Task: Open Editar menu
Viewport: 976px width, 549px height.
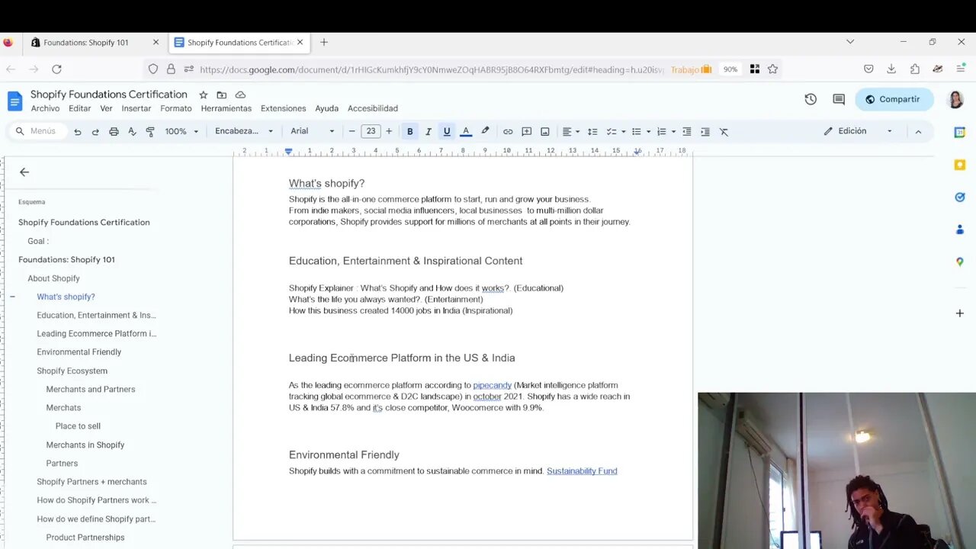Action: click(x=79, y=108)
